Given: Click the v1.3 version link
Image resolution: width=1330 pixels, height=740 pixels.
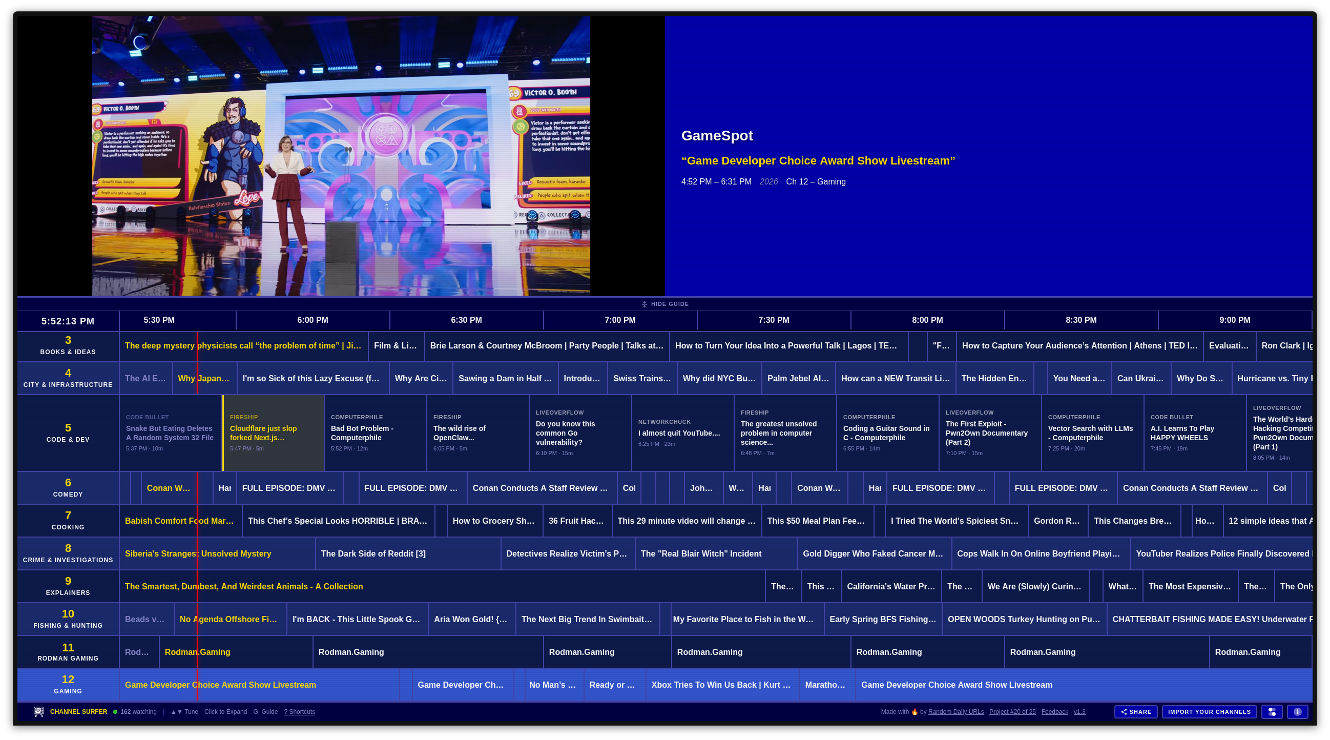Looking at the screenshot, I should (1079, 712).
